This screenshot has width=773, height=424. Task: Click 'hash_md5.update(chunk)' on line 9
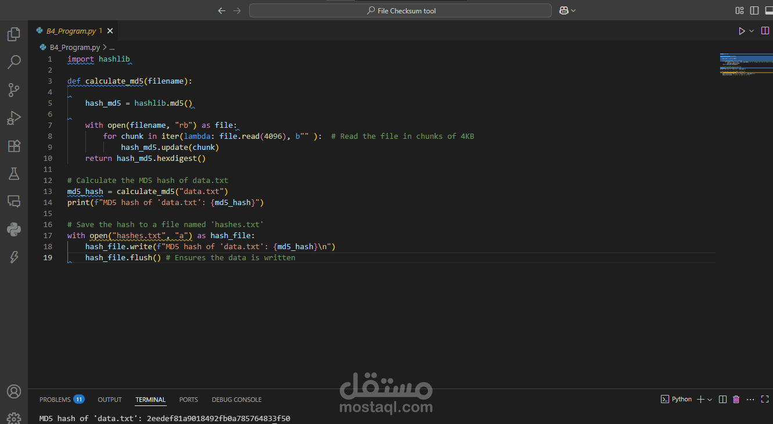[x=170, y=147]
